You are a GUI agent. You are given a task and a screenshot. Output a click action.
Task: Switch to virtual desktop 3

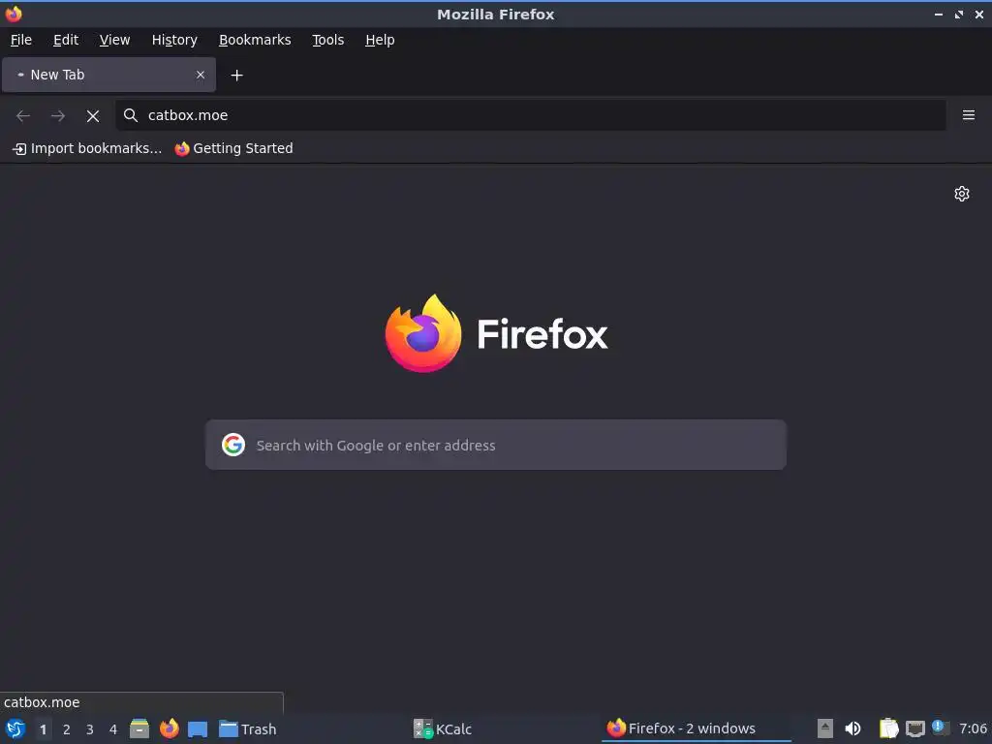point(90,729)
